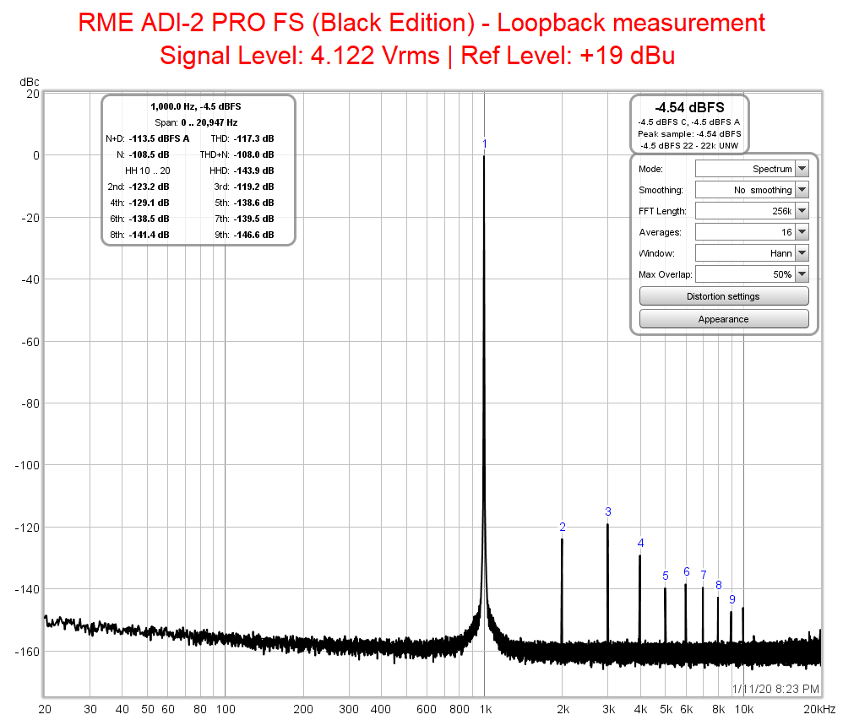This screenshot has height=720, width=843.
Task: Open the Max Overlap dropdown showing 50%
Action: tap(752, 274)
